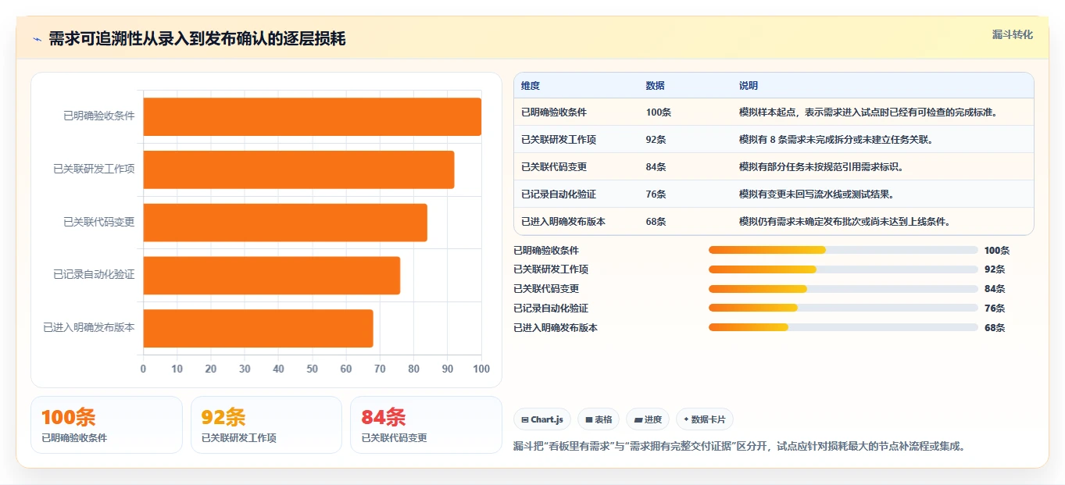Click the chart y-axis label 已明确验收条件
Viewport: 1065px width, 485px height.
click(99, 116)
